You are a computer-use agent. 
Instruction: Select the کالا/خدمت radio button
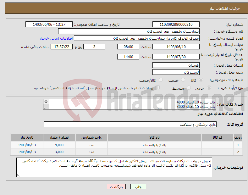(x=161, y=80)
